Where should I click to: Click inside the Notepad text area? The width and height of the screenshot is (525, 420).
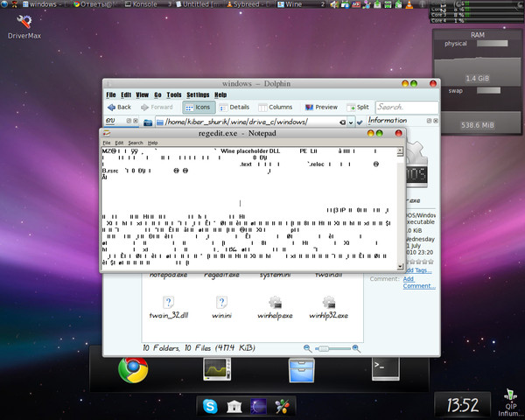coord(249,207)
